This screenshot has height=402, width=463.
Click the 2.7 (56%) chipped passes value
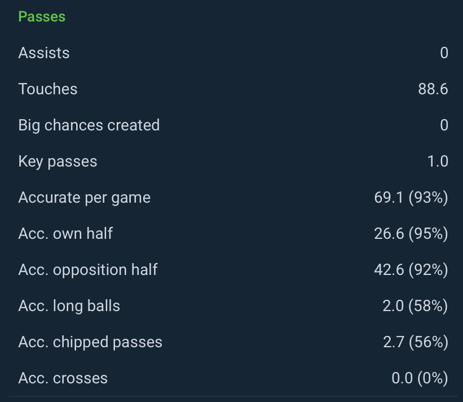point(415,342)
